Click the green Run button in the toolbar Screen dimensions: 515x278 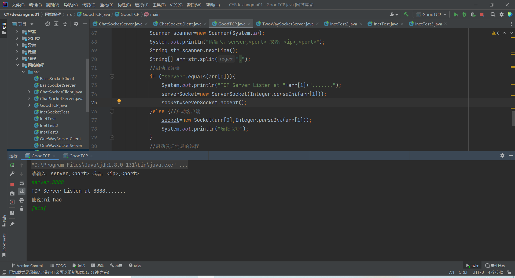click(456, 14)
